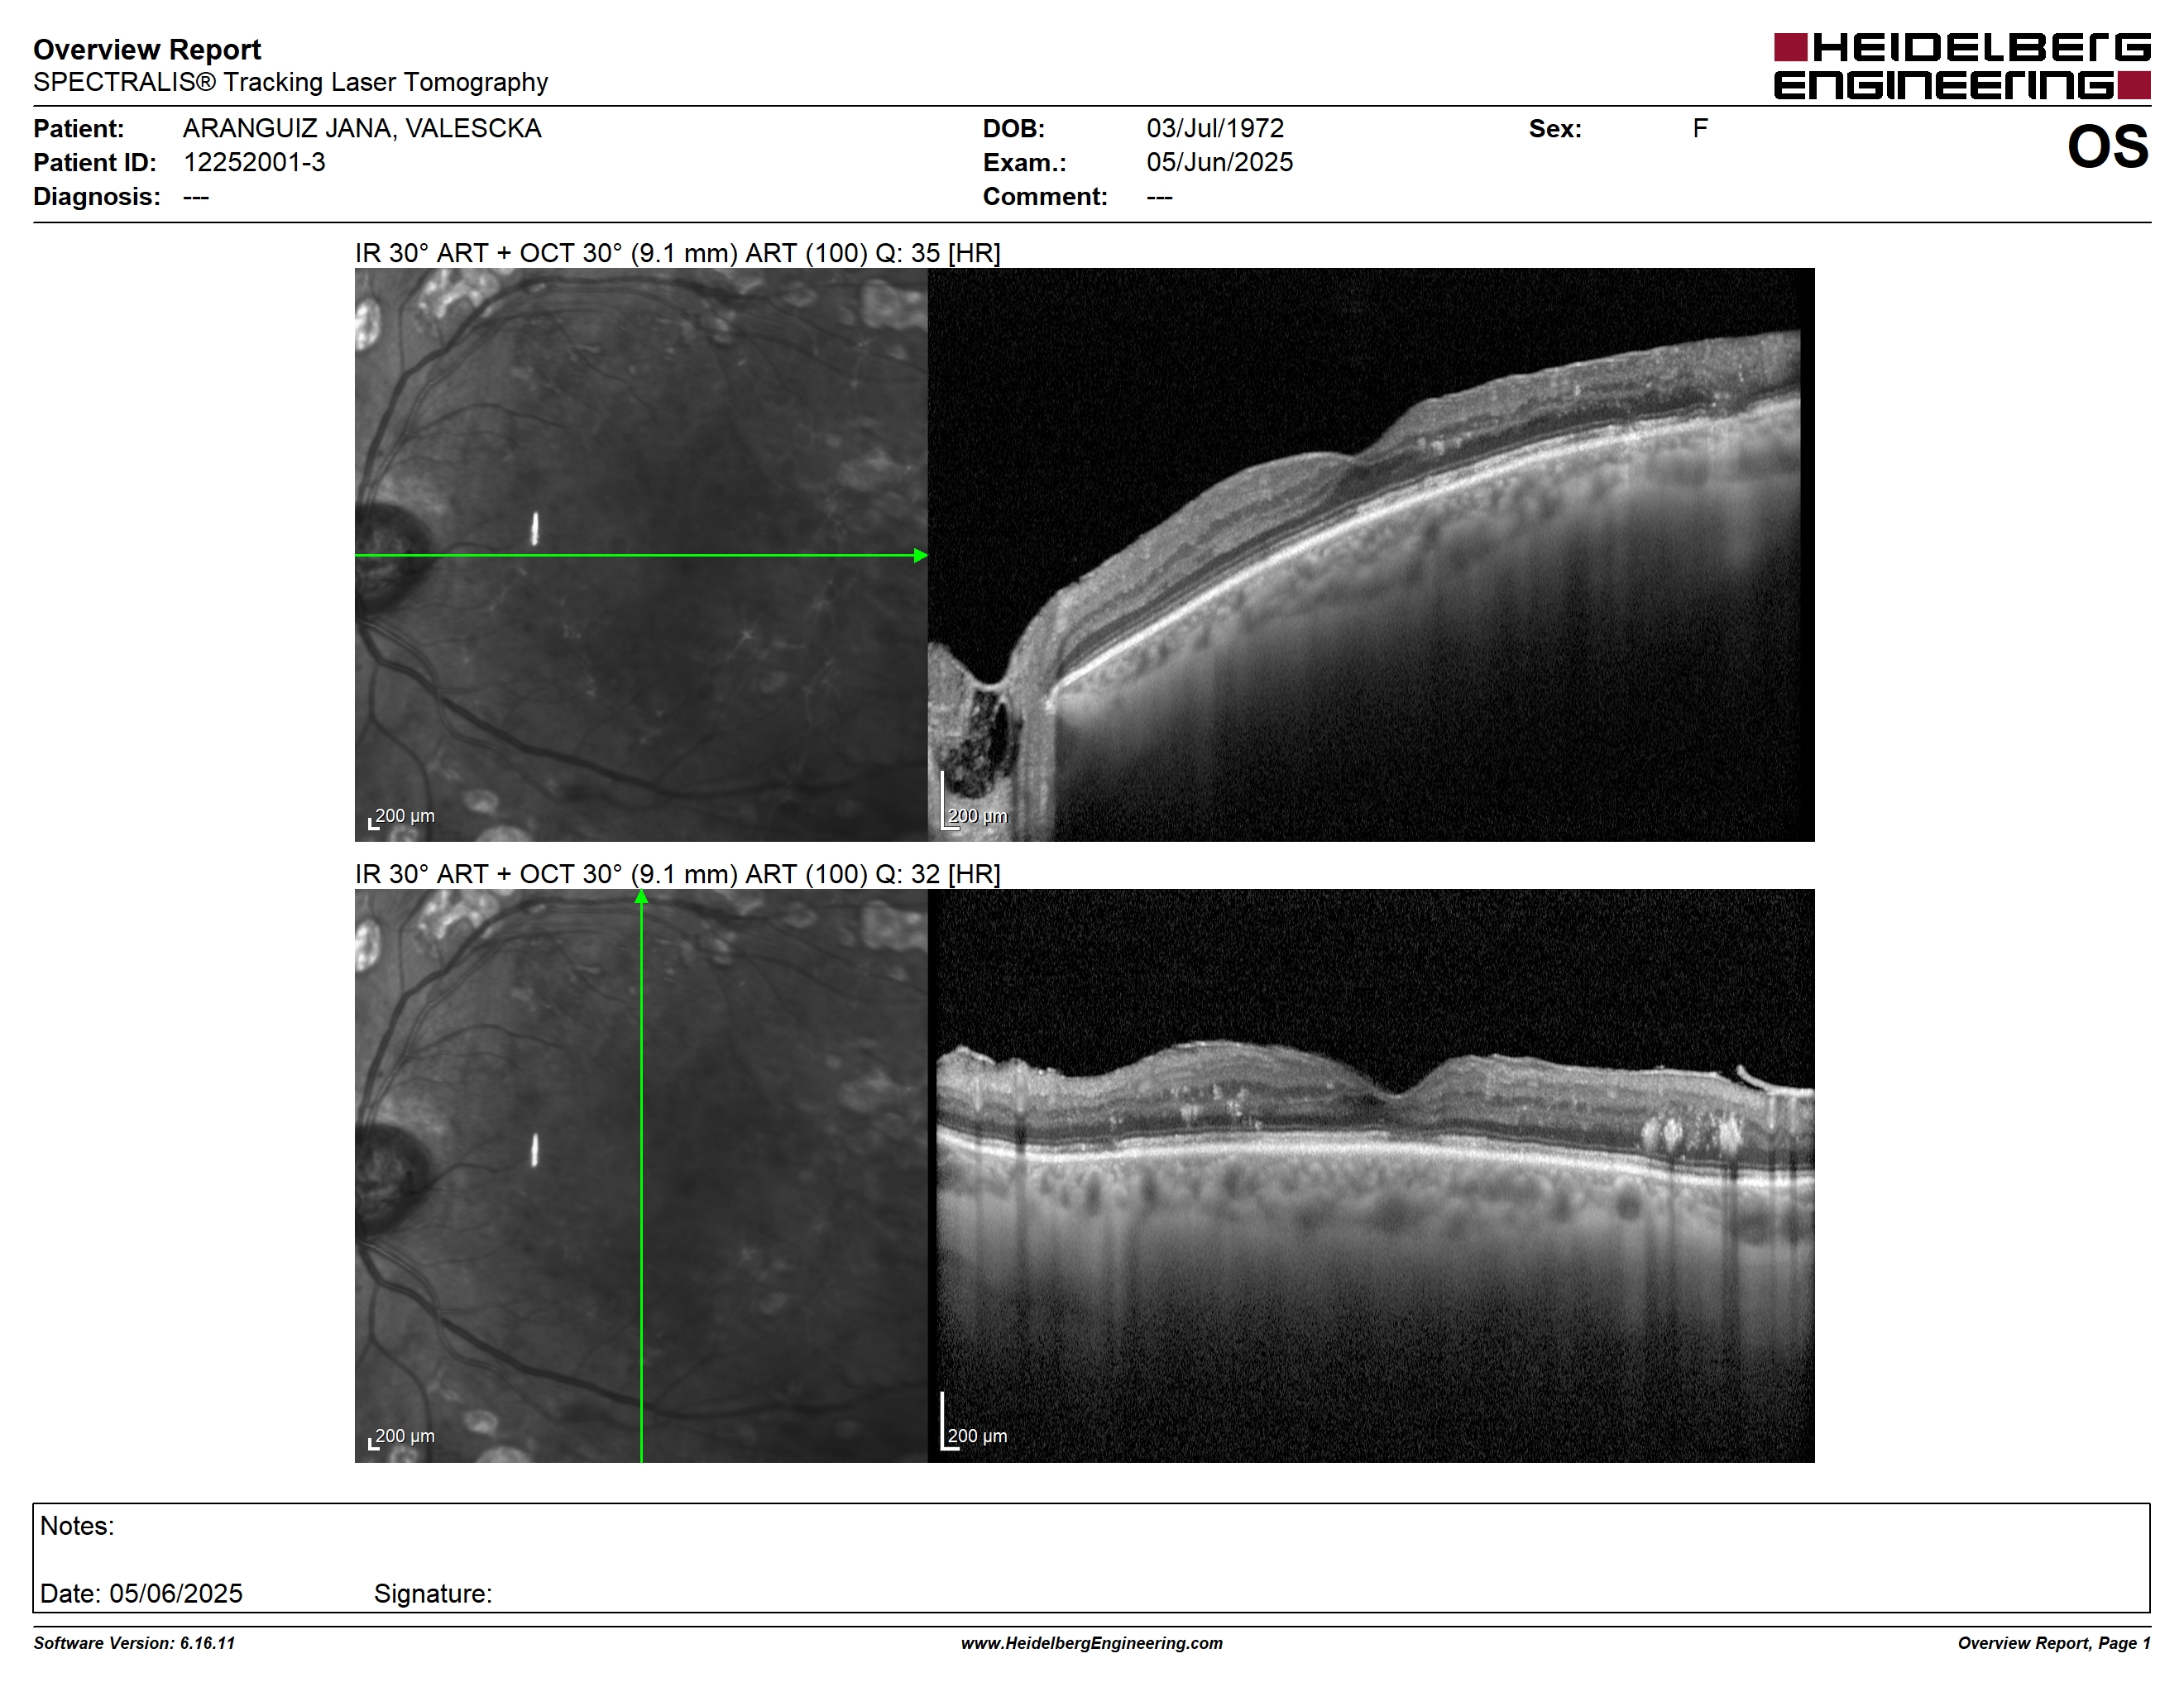Select the scan caption with "Q: 32 [HR]"
2184x1687 pixels.
677,874
